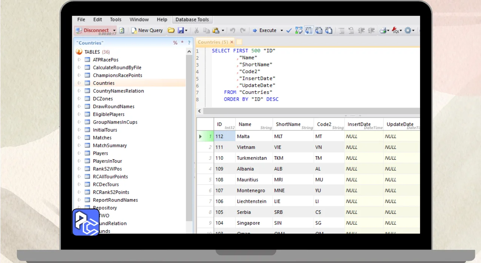Expand the Players table node

click(x=79, y=153)
